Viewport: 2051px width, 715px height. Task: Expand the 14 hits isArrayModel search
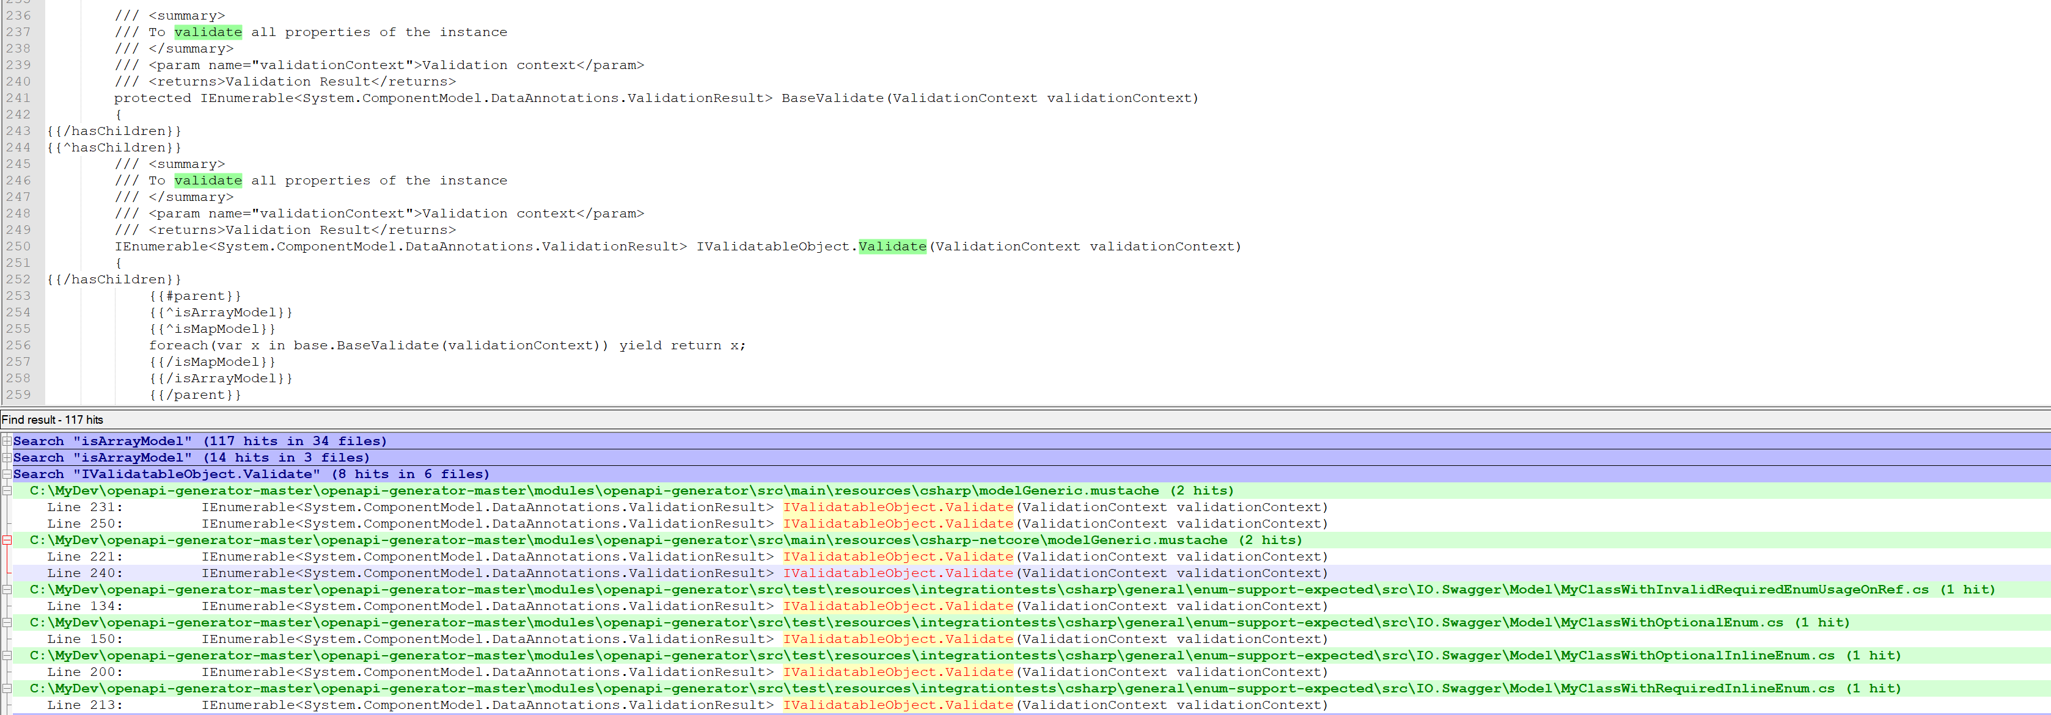click(6, 457)
